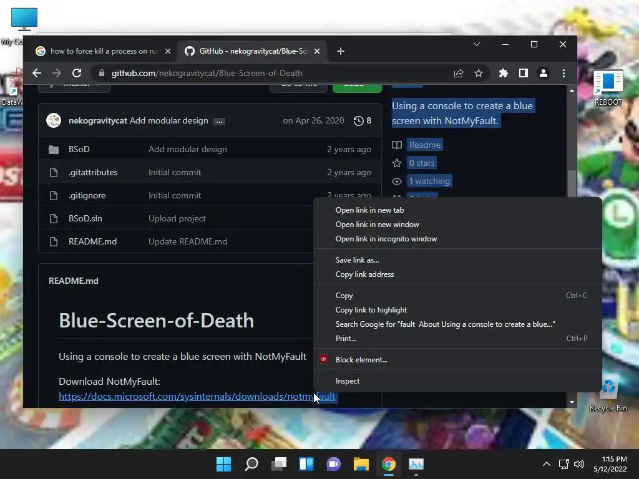639x479 pixels.
Task: Open the volume speaker tray icon
Action: (x=578, y=464)
